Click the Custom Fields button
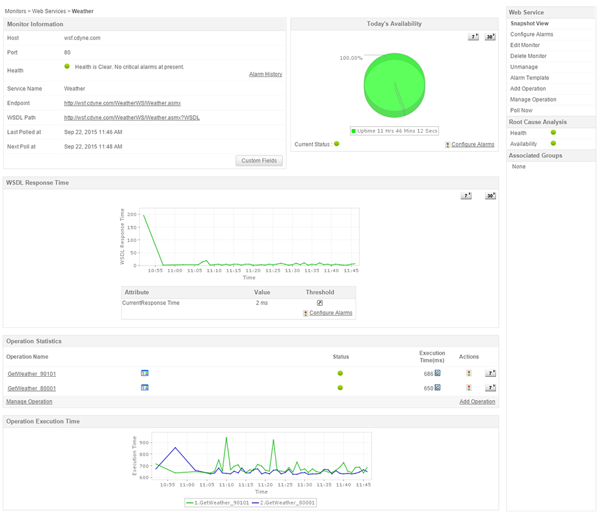 click(259, 160)
